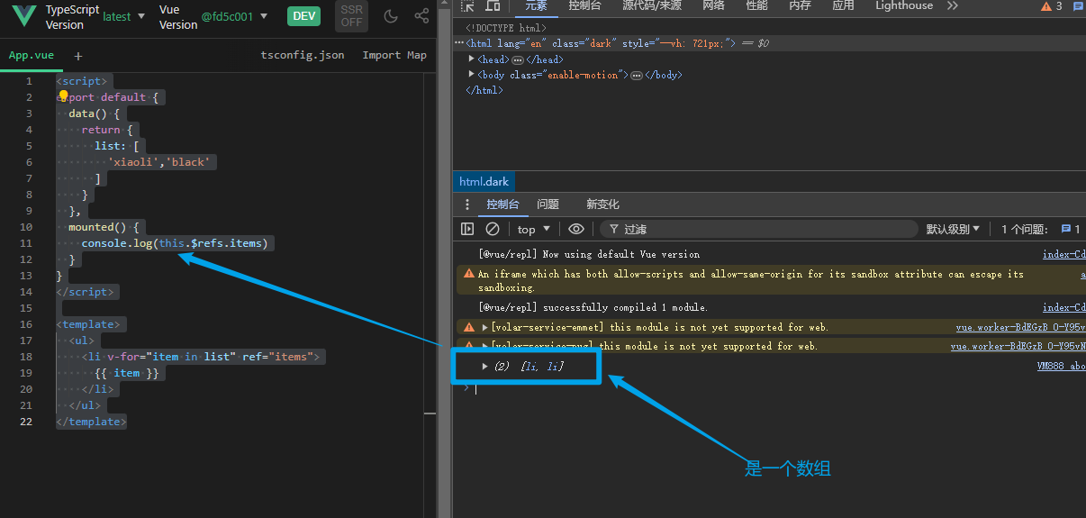Click the console.log(this.$refs.items) code line
Viewport: 1086px width, 518px height.
(175, 243)
